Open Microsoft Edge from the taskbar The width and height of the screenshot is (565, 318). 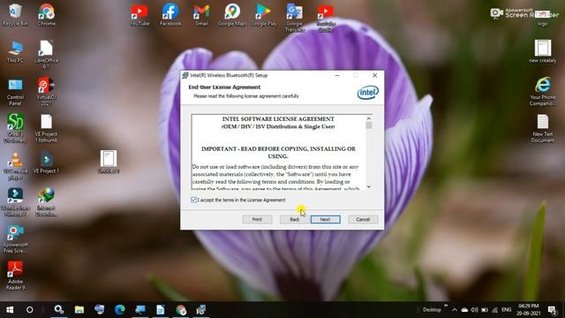pos(120,310)
